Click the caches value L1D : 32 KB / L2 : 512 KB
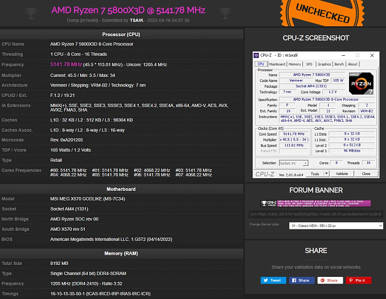Screen dimensions: 386x299 (92, 120)
